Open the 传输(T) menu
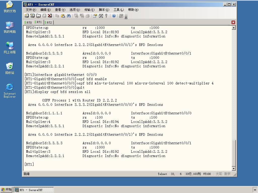Image resolution: width=258 pixels, height=193 pixels. tap(89, 10)
